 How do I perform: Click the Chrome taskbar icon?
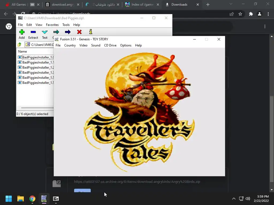32,199
